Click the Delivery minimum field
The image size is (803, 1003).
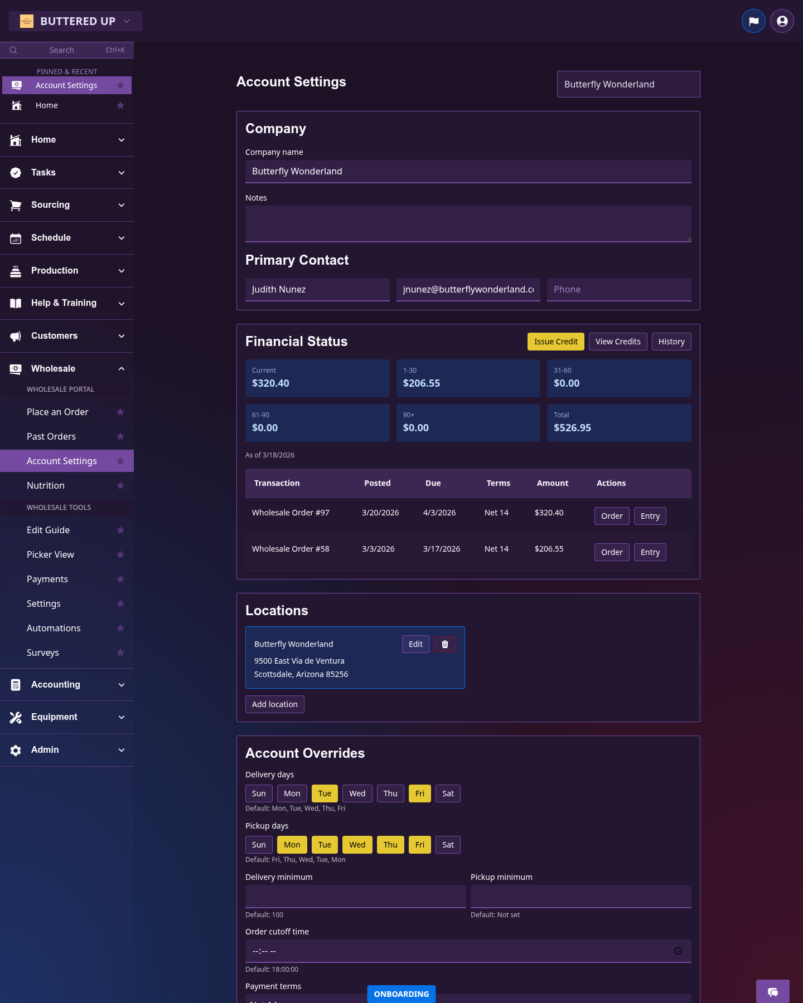[x=356, y=897]
